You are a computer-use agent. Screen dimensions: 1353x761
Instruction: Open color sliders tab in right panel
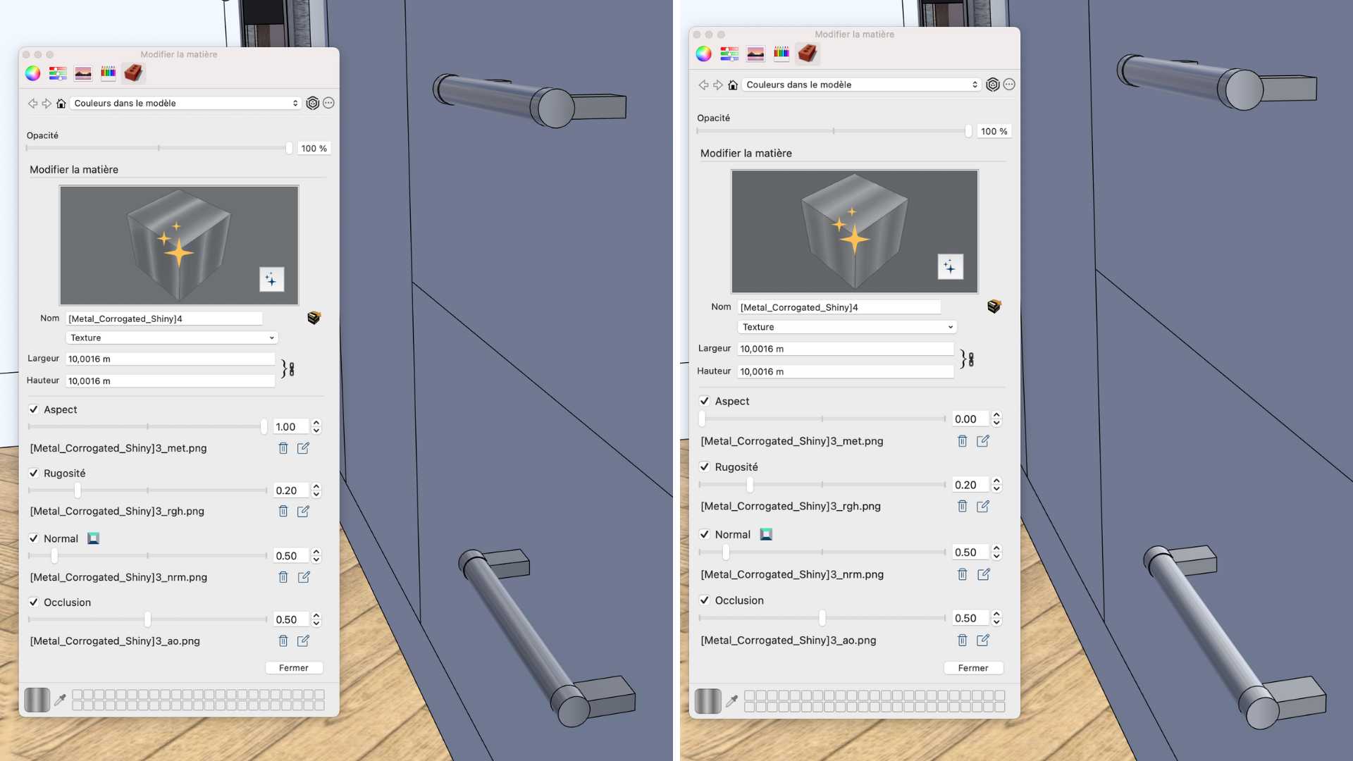729,54
